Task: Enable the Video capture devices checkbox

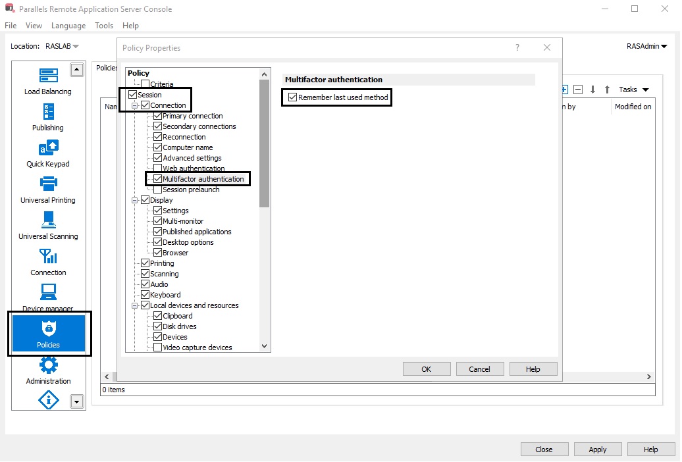Action: [x=158, y=347]
